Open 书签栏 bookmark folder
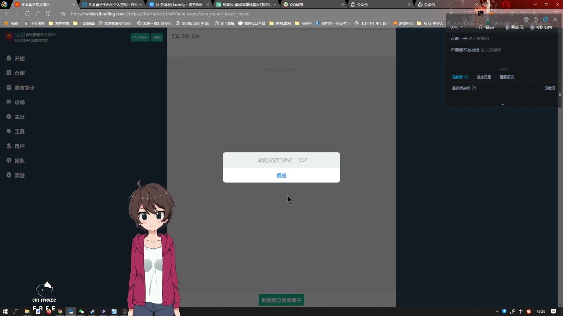Viewport: 563px width, 316px height. pyautogui.click(x=303, y=23)
